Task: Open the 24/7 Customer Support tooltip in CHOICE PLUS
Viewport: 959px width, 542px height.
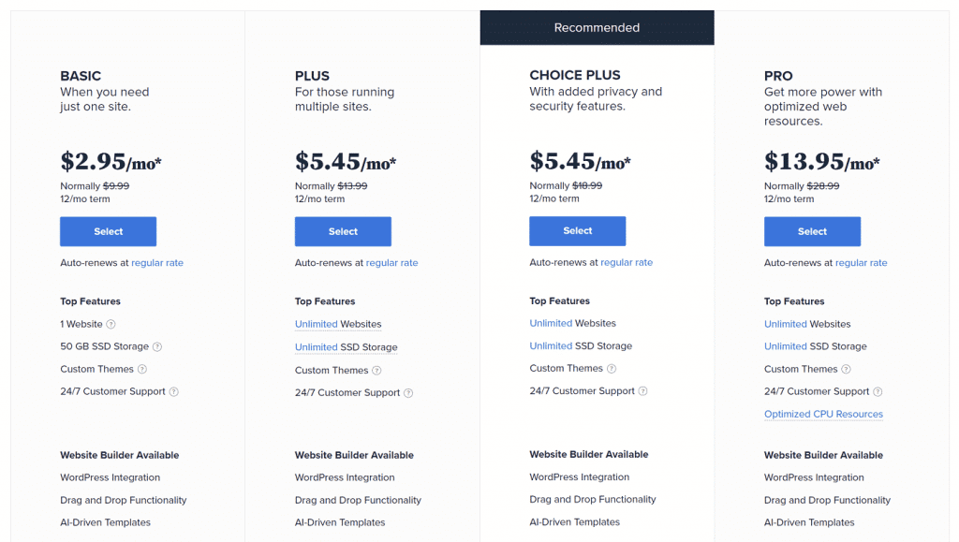Action: click(x=643, y=391)
